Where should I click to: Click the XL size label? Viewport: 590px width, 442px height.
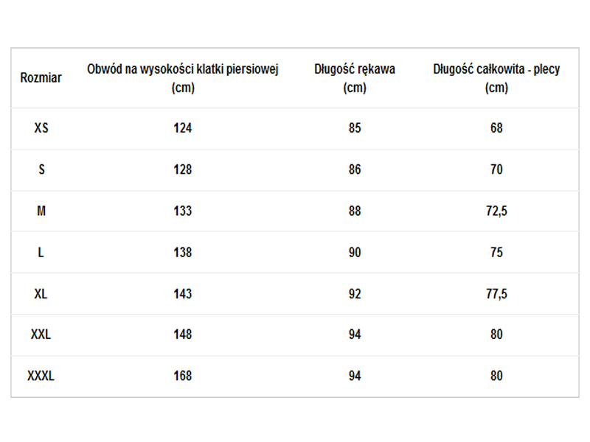pos(41,293)
